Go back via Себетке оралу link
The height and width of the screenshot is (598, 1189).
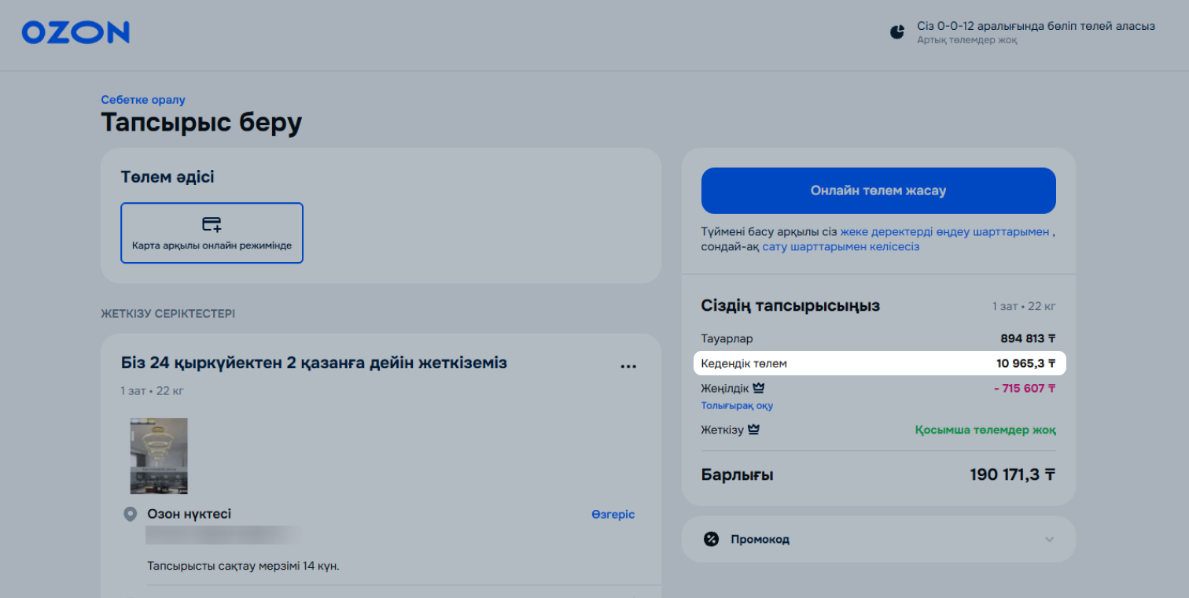click(143, 100)
